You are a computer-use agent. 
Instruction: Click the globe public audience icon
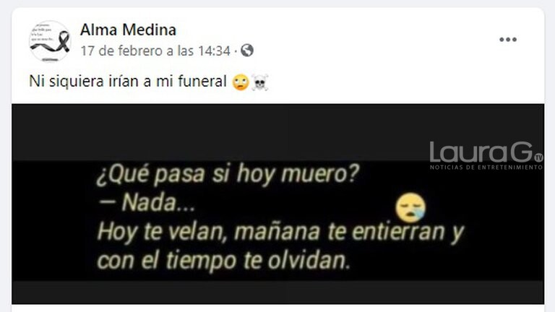pyautogui.click(x=247, y=51)
